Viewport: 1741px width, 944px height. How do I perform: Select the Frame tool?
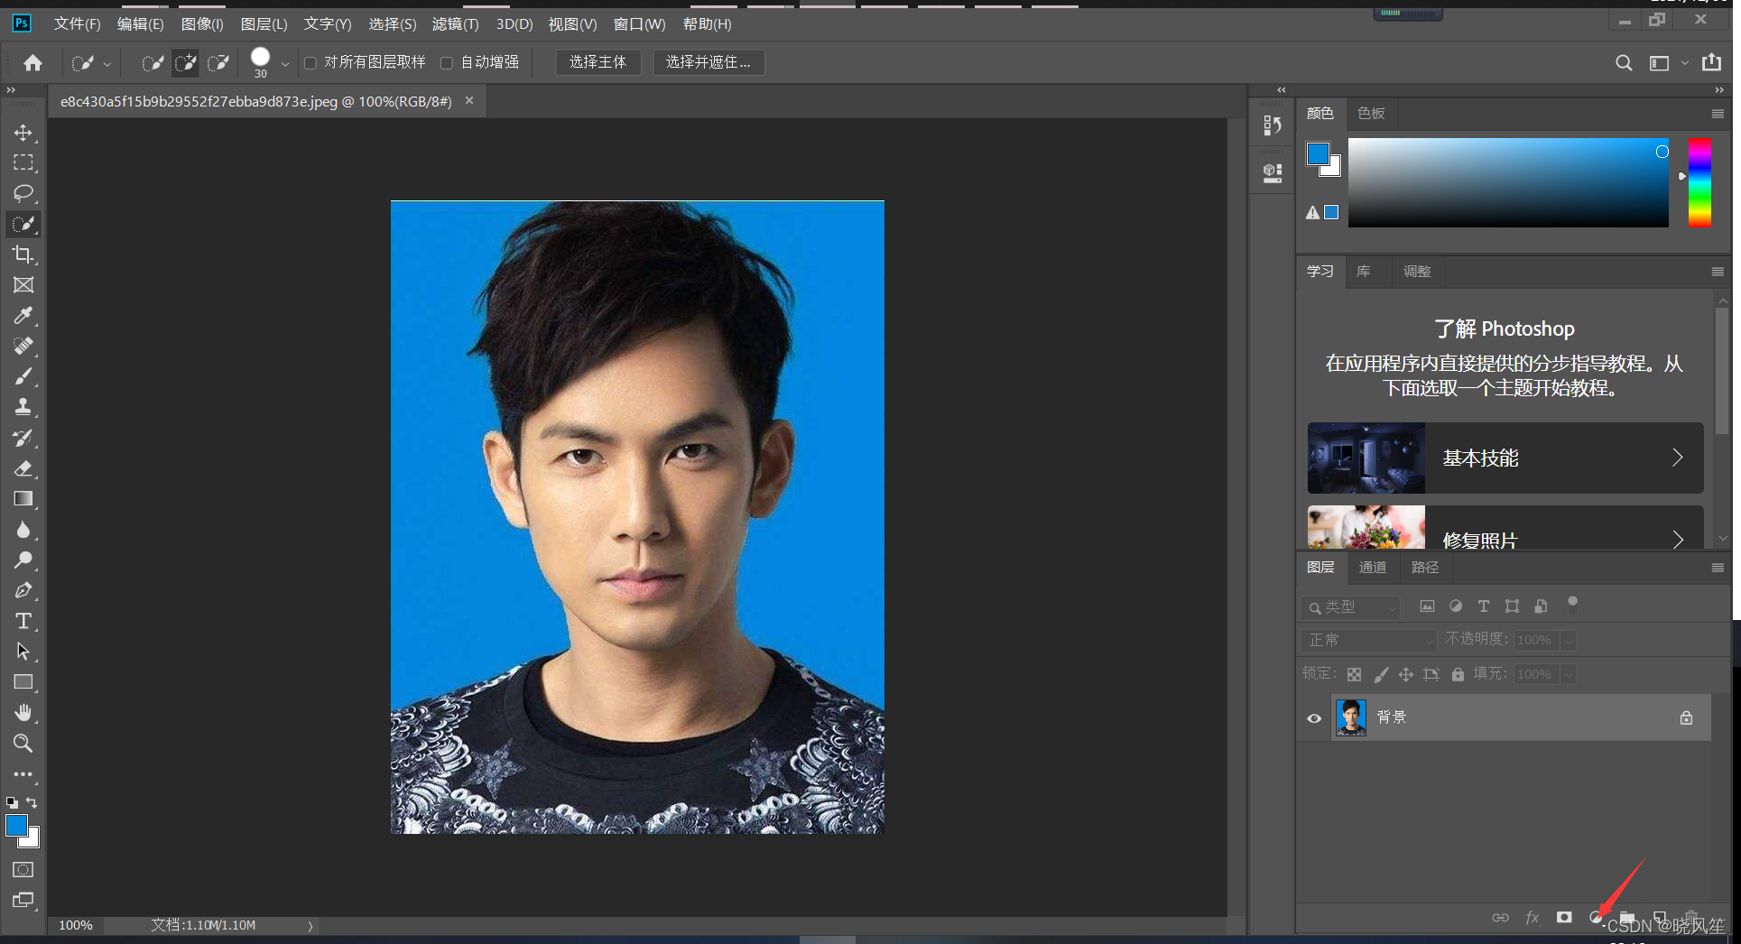(x=23, y=285)
